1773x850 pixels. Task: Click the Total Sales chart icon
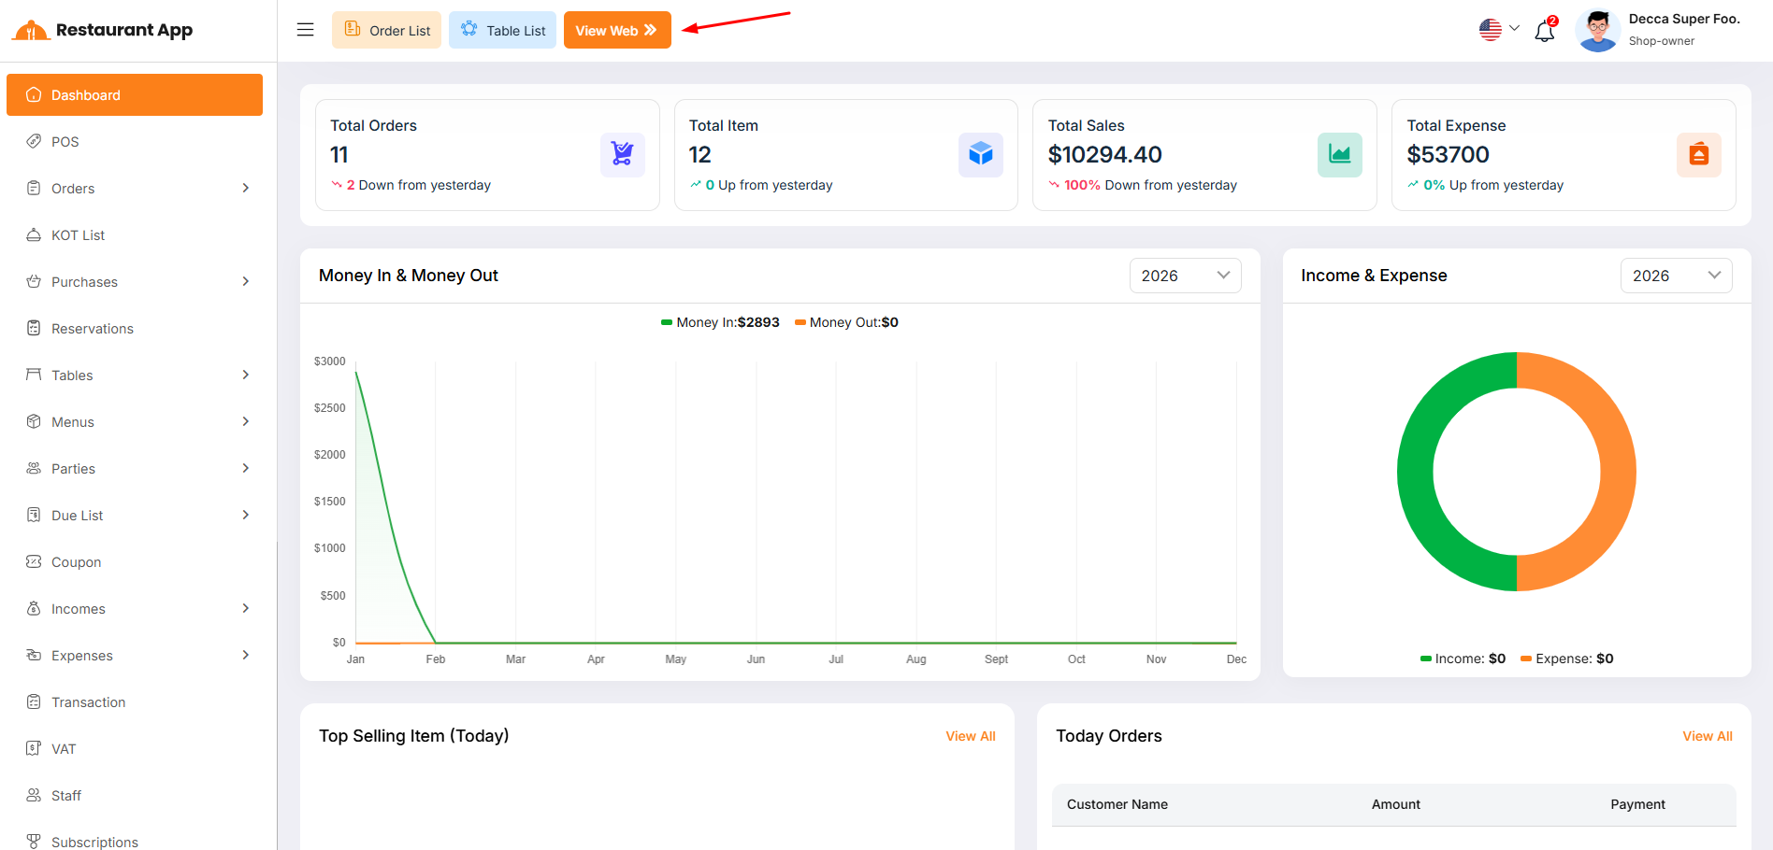pyautogui.click(x=1339, y=154)
